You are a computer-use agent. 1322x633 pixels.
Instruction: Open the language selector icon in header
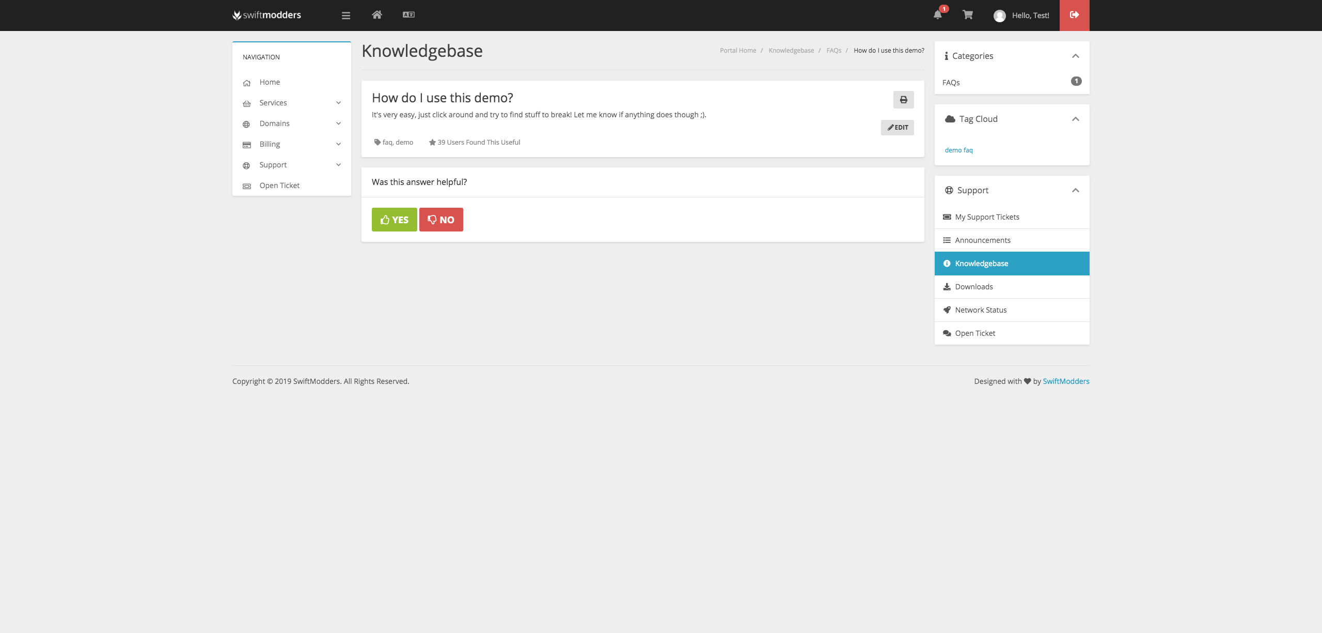pos(408,15)
